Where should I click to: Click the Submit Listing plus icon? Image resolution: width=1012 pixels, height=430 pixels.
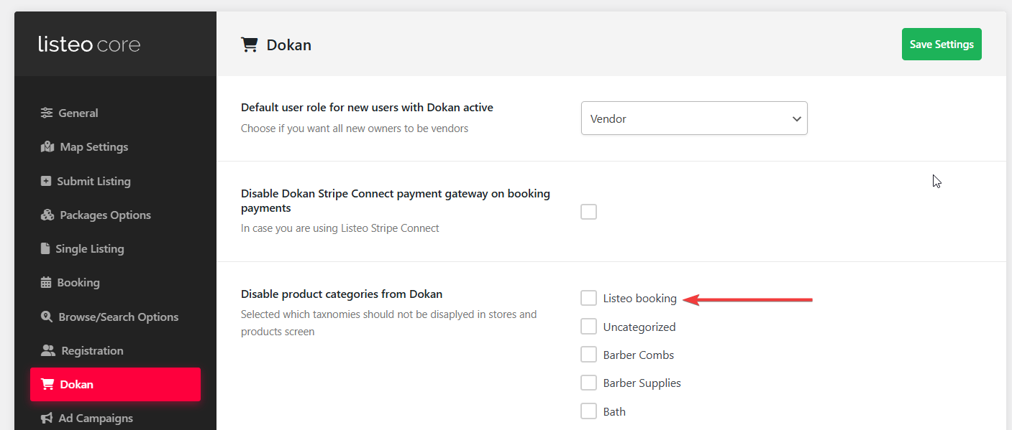[46, 181]
